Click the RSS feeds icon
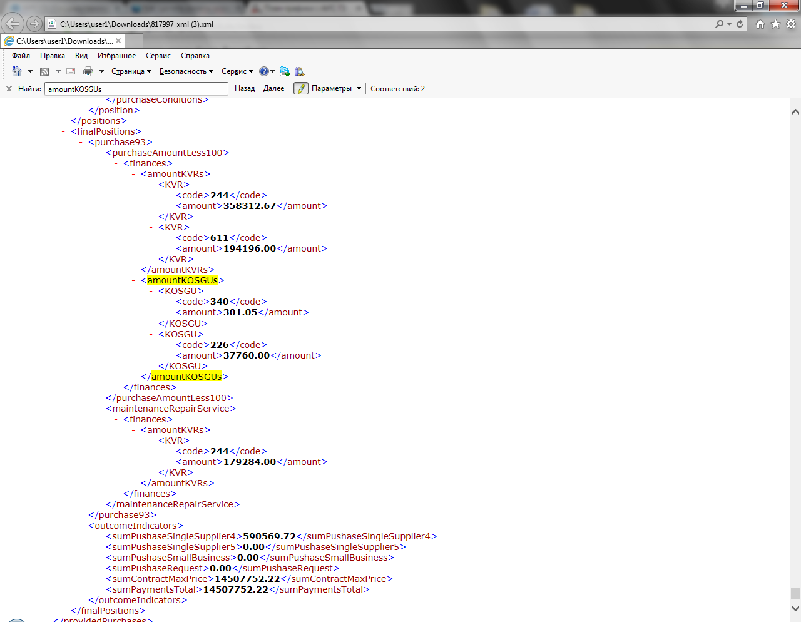The height and width of the screenshot is (622, 801). [44, 71]
